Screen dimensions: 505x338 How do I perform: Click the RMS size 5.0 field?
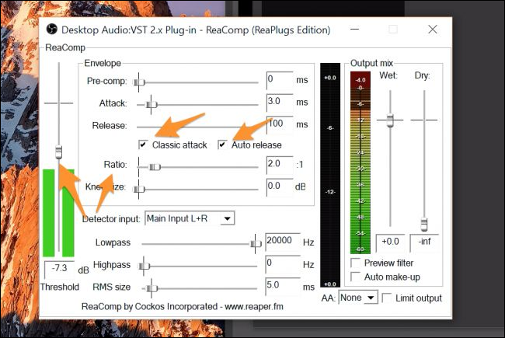coord(283,287)
